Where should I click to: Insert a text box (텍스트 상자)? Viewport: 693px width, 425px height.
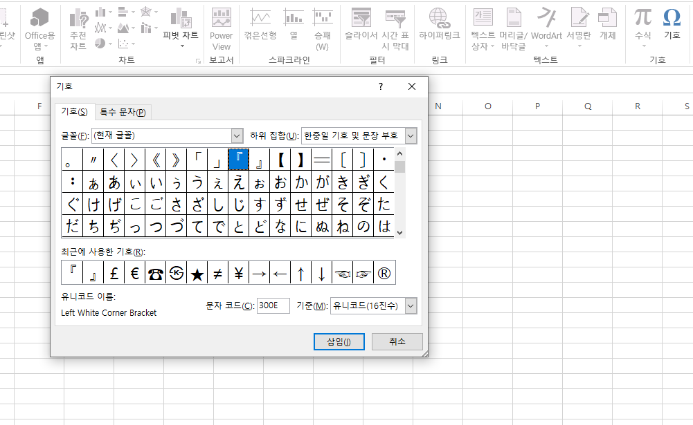[x=483, y=29]
